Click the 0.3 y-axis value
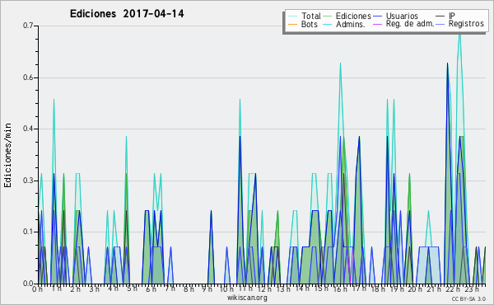The image size is (494, 305). coord(28,181)
